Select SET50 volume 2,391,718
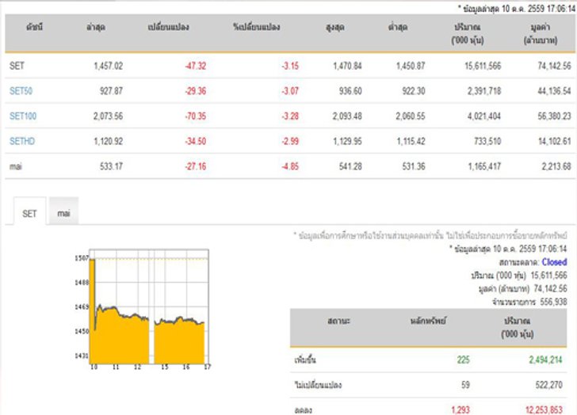Screen dimensions: 577x415 click(484, 91)
